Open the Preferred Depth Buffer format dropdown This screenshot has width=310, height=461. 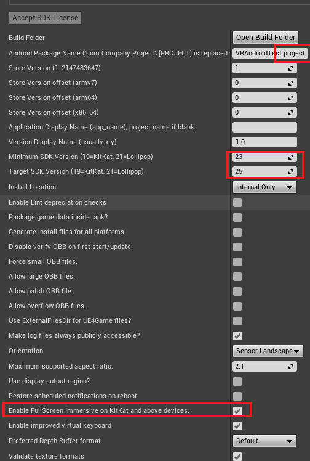pos(264,441)
